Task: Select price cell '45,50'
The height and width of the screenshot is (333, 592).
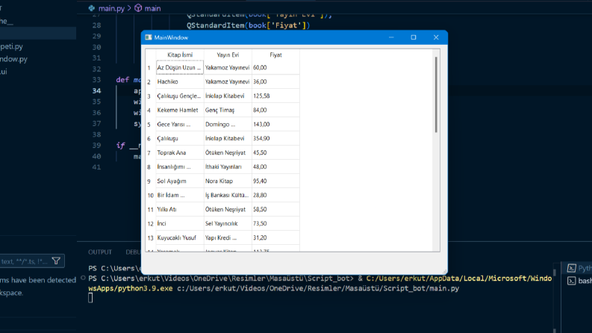Action: 275,152
